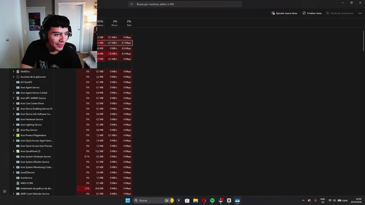Open CapCut from the taskbar
The width and height of the screenshot is (365, 205).
pos(229,200)
